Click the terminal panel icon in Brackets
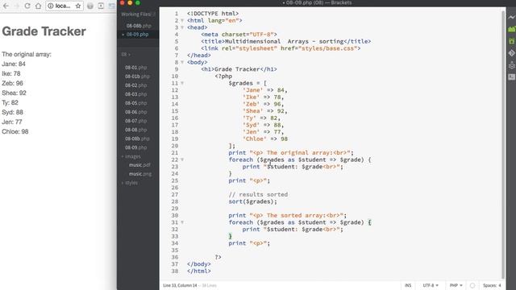Screen dimensions: 516x290 [511, 77]
